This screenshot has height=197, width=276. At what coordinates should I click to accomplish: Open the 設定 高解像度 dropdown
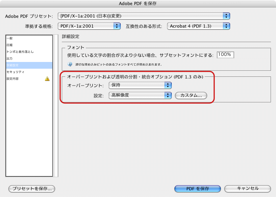(x=140, y=95)
